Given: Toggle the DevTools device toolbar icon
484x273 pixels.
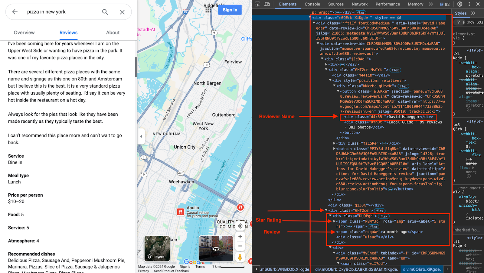Looking at the screenshot, I should click(x=267, y=4).
